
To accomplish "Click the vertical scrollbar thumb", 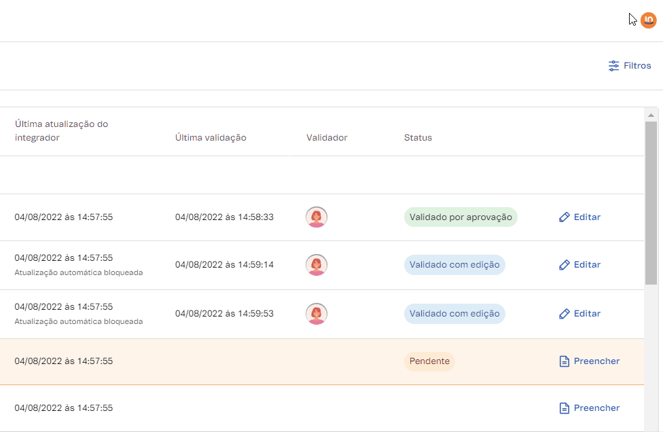I will (x=651, y=202).
